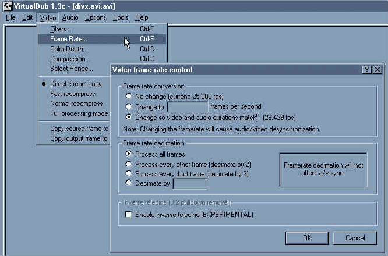Choose Copy source frame to clipboard entry

74,129
